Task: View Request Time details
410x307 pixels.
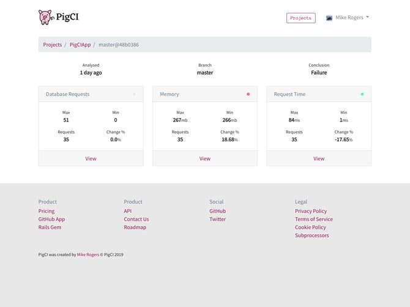Action: [319, 158]
